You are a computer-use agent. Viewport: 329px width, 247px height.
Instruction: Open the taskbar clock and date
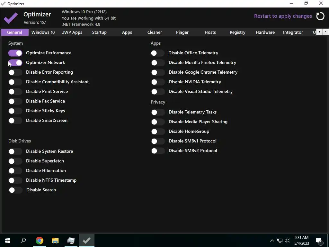tap(301, 241)
